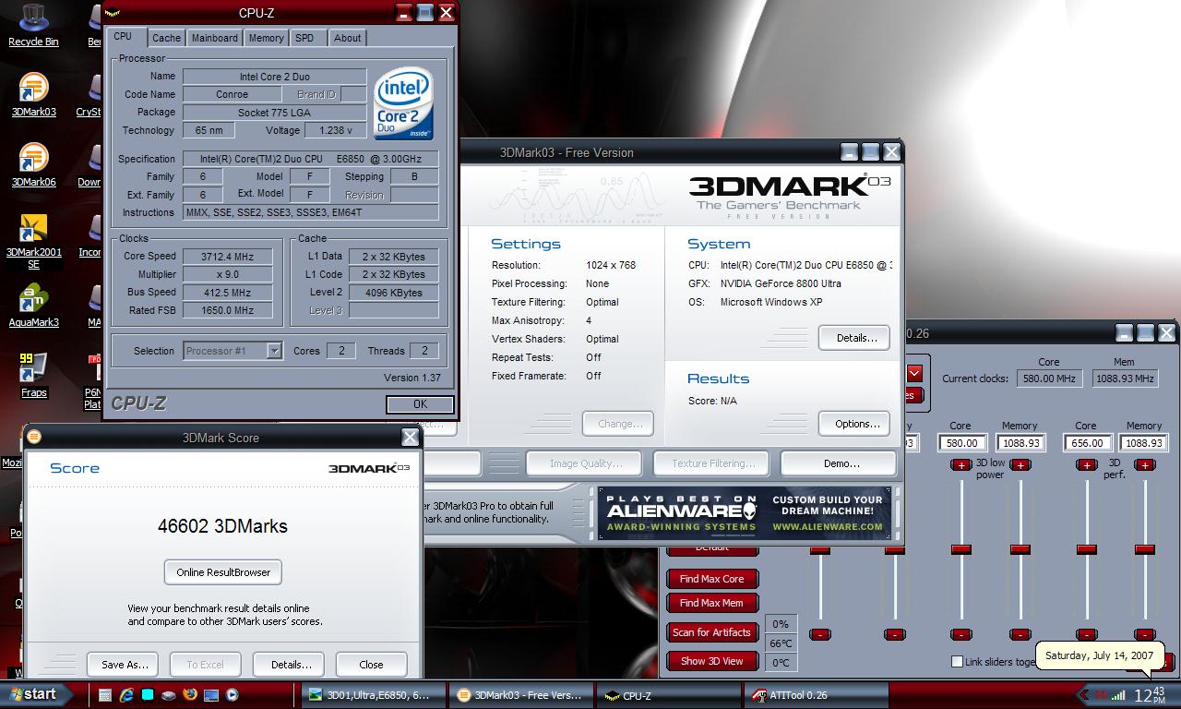1181x709 pixels.
Task: Expand hidden system tray icons arrow
Action: click(x=1084, y=695)
